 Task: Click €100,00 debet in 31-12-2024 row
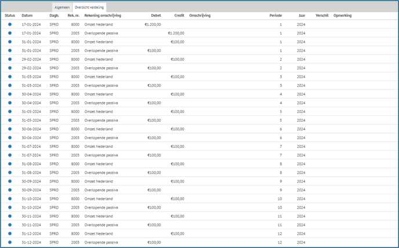click(x=154, y=242)
